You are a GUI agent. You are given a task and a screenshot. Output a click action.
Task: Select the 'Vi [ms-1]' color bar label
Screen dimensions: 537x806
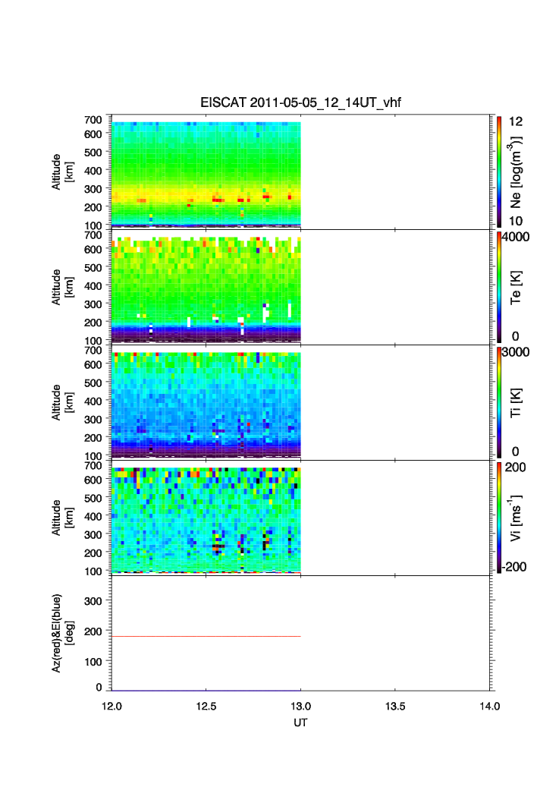(x=516, y=518)
